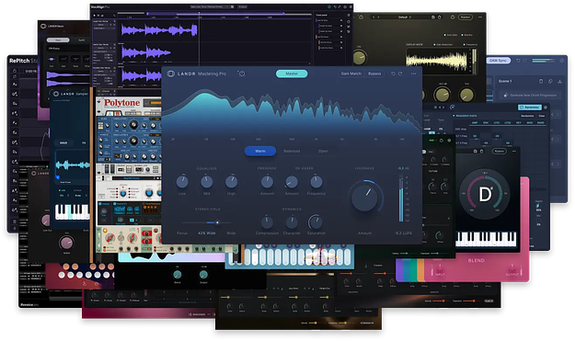Click the Equalizer Low knob
Image resolution: width=575 pixels, height=341 pixels.
coord(182,181)
